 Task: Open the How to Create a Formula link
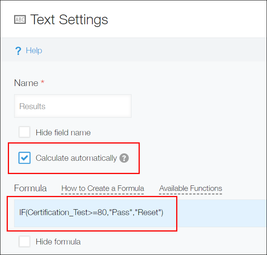103,189
